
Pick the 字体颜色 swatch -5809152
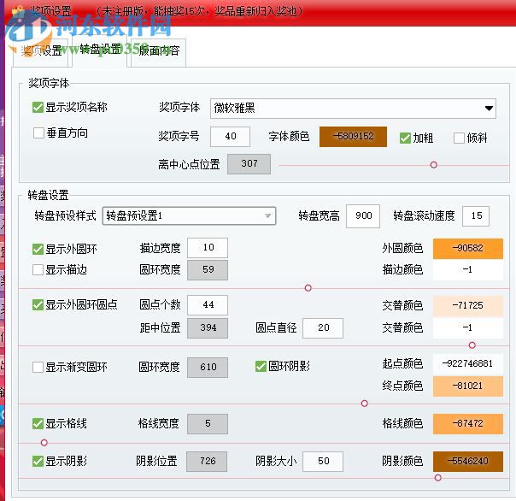(x=353, y=137)
